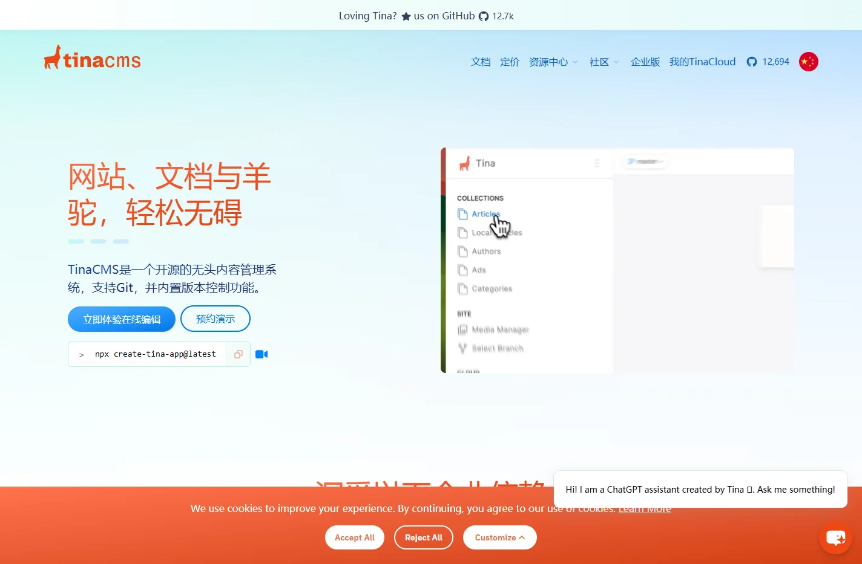Open the 定价 nav item
The width and height of the screenshot is (862, 564).
tap(510, 62)
